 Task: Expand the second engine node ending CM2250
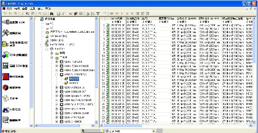click(57, 66)
